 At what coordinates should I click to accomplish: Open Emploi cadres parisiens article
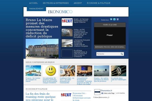tap(101, 80)
